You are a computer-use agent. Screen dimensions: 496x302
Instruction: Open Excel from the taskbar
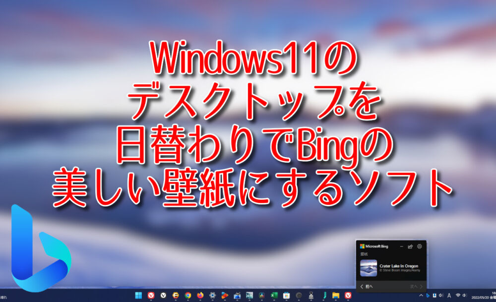click(273, 296)
